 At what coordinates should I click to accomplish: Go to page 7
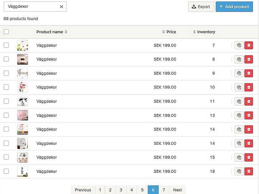pos(164,190)
